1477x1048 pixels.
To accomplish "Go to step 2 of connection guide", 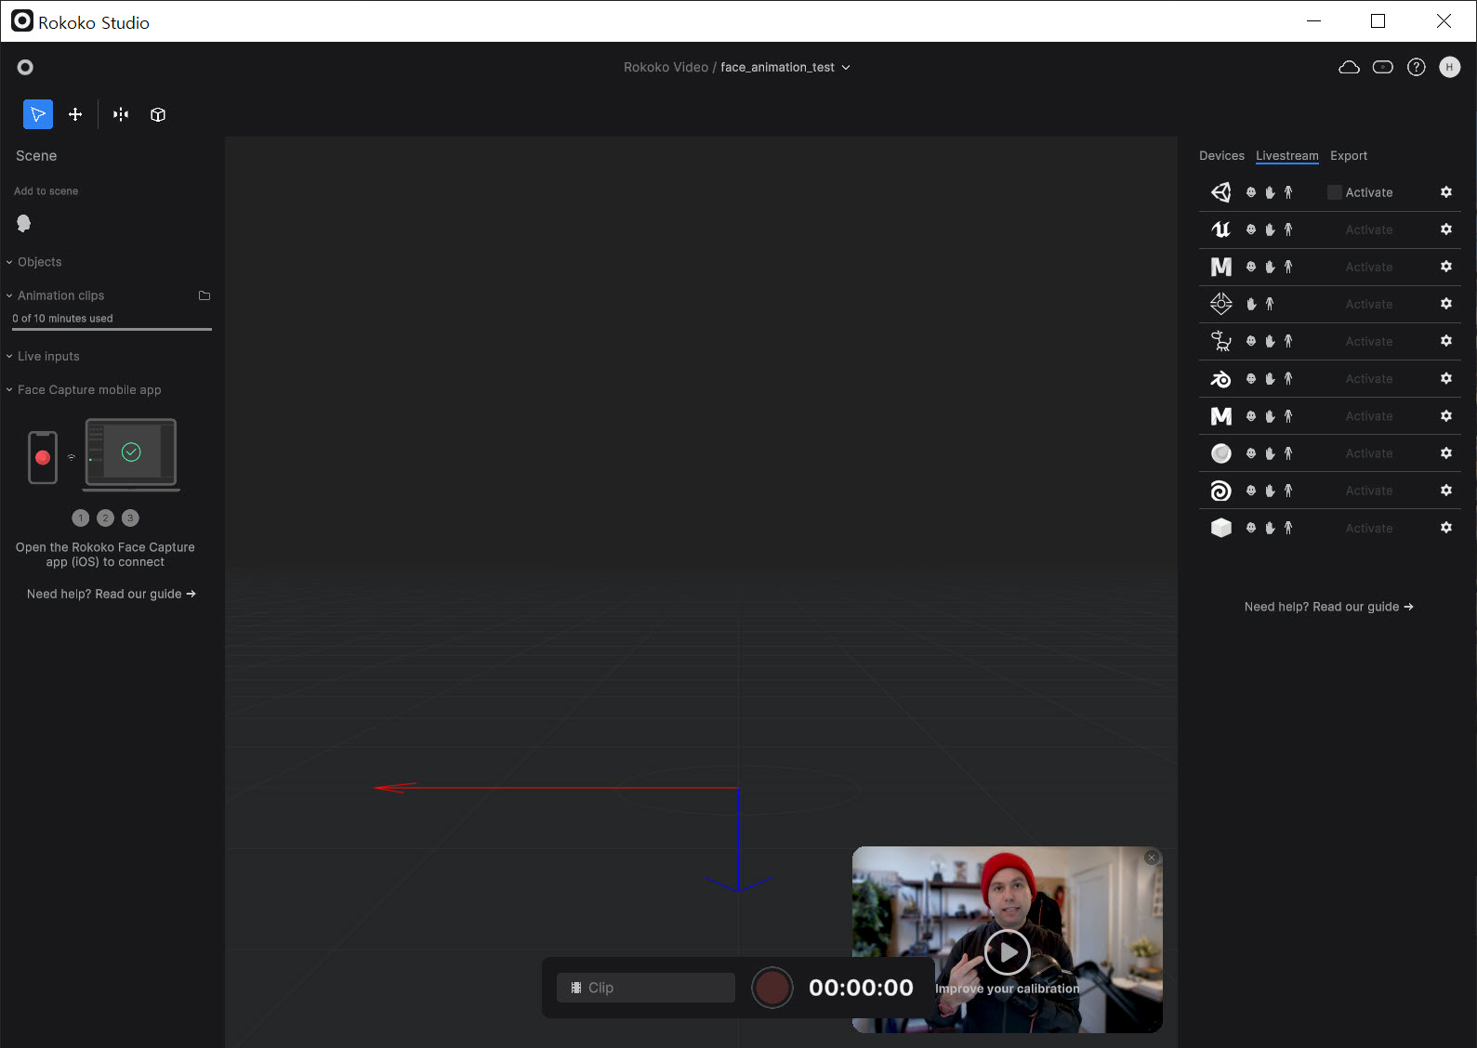I will point(106,517).
